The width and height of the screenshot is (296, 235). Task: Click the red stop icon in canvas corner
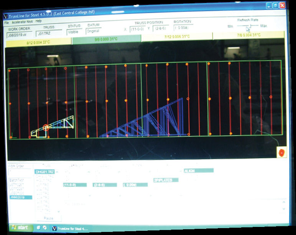click(282, 152)
